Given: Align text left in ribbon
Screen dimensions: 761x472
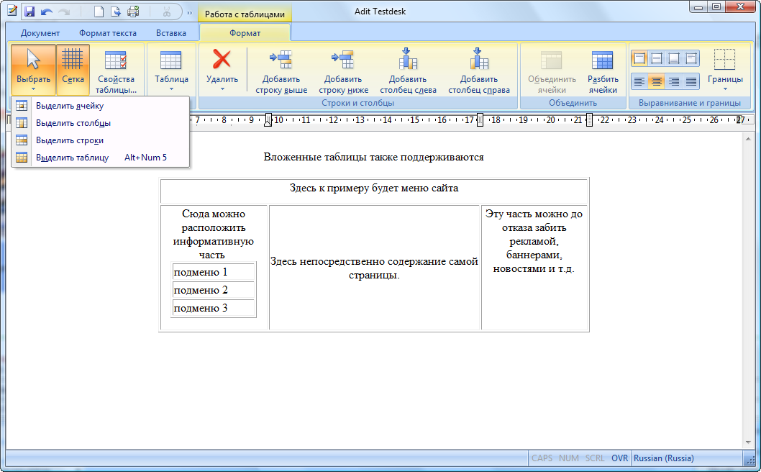Looking at the screenshot, I should point(639,81).
